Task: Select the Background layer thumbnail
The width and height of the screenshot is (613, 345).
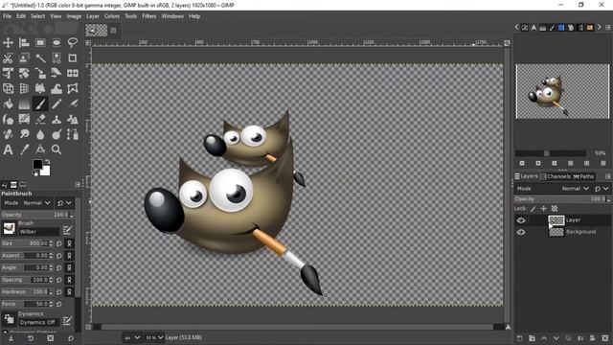Action: point(556,232)
